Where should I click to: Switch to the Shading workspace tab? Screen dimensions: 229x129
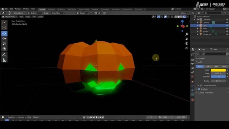(x=94, y=9)
